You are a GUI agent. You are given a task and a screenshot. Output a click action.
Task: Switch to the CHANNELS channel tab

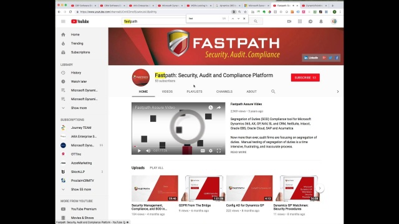224,91
